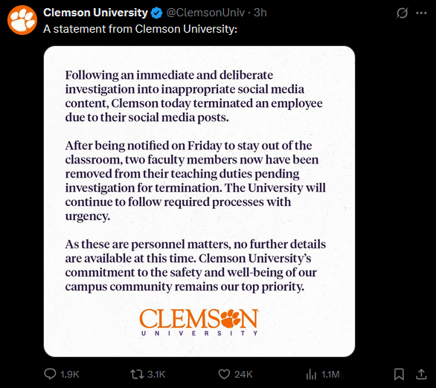Click the 24K likes count

[x=243, y=375]
